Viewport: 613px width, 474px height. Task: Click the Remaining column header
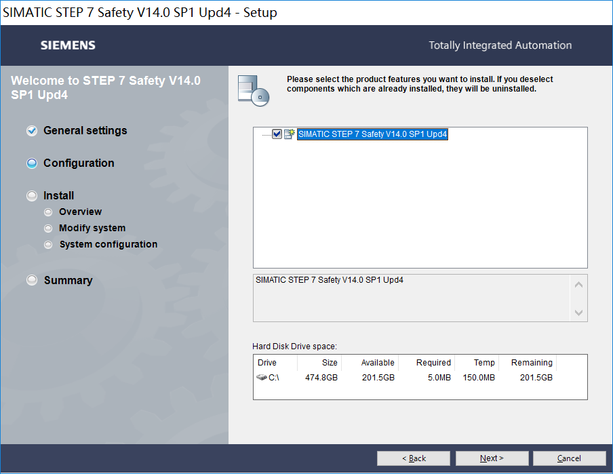pyautogui.click(x=528, y=363)
